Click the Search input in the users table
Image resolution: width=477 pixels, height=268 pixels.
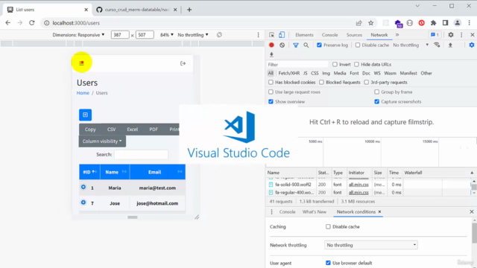point(141,154)
